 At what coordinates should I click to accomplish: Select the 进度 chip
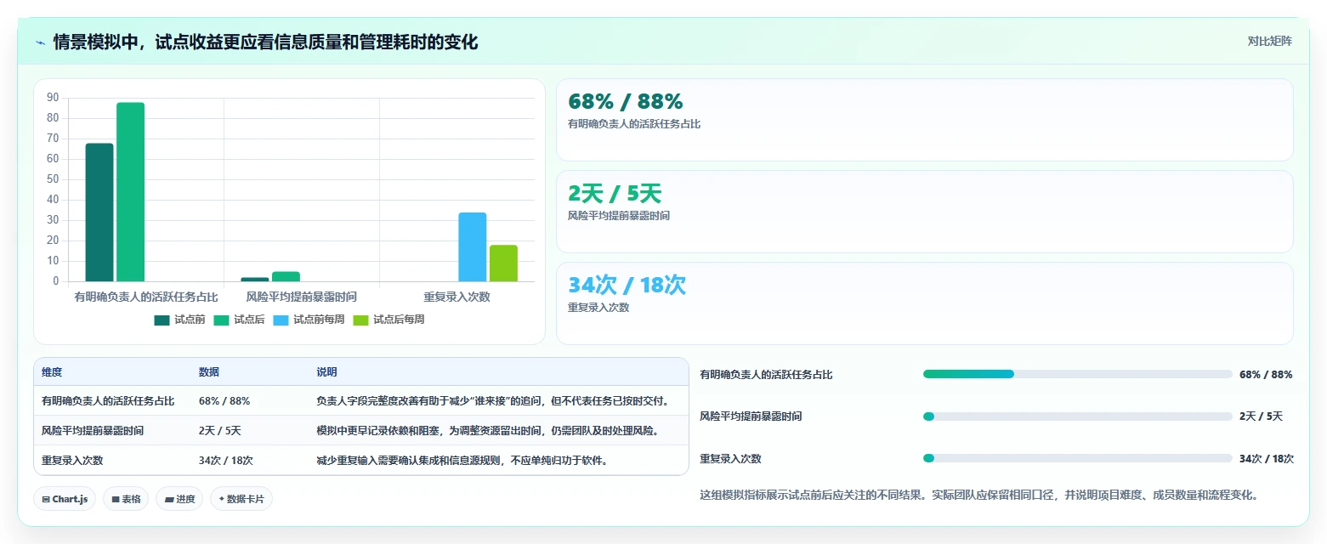coord(179,499)
